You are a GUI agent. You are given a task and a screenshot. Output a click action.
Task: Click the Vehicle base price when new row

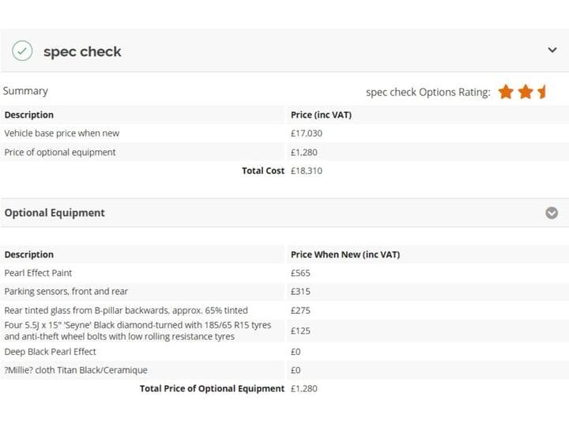[x=284, y=134]
